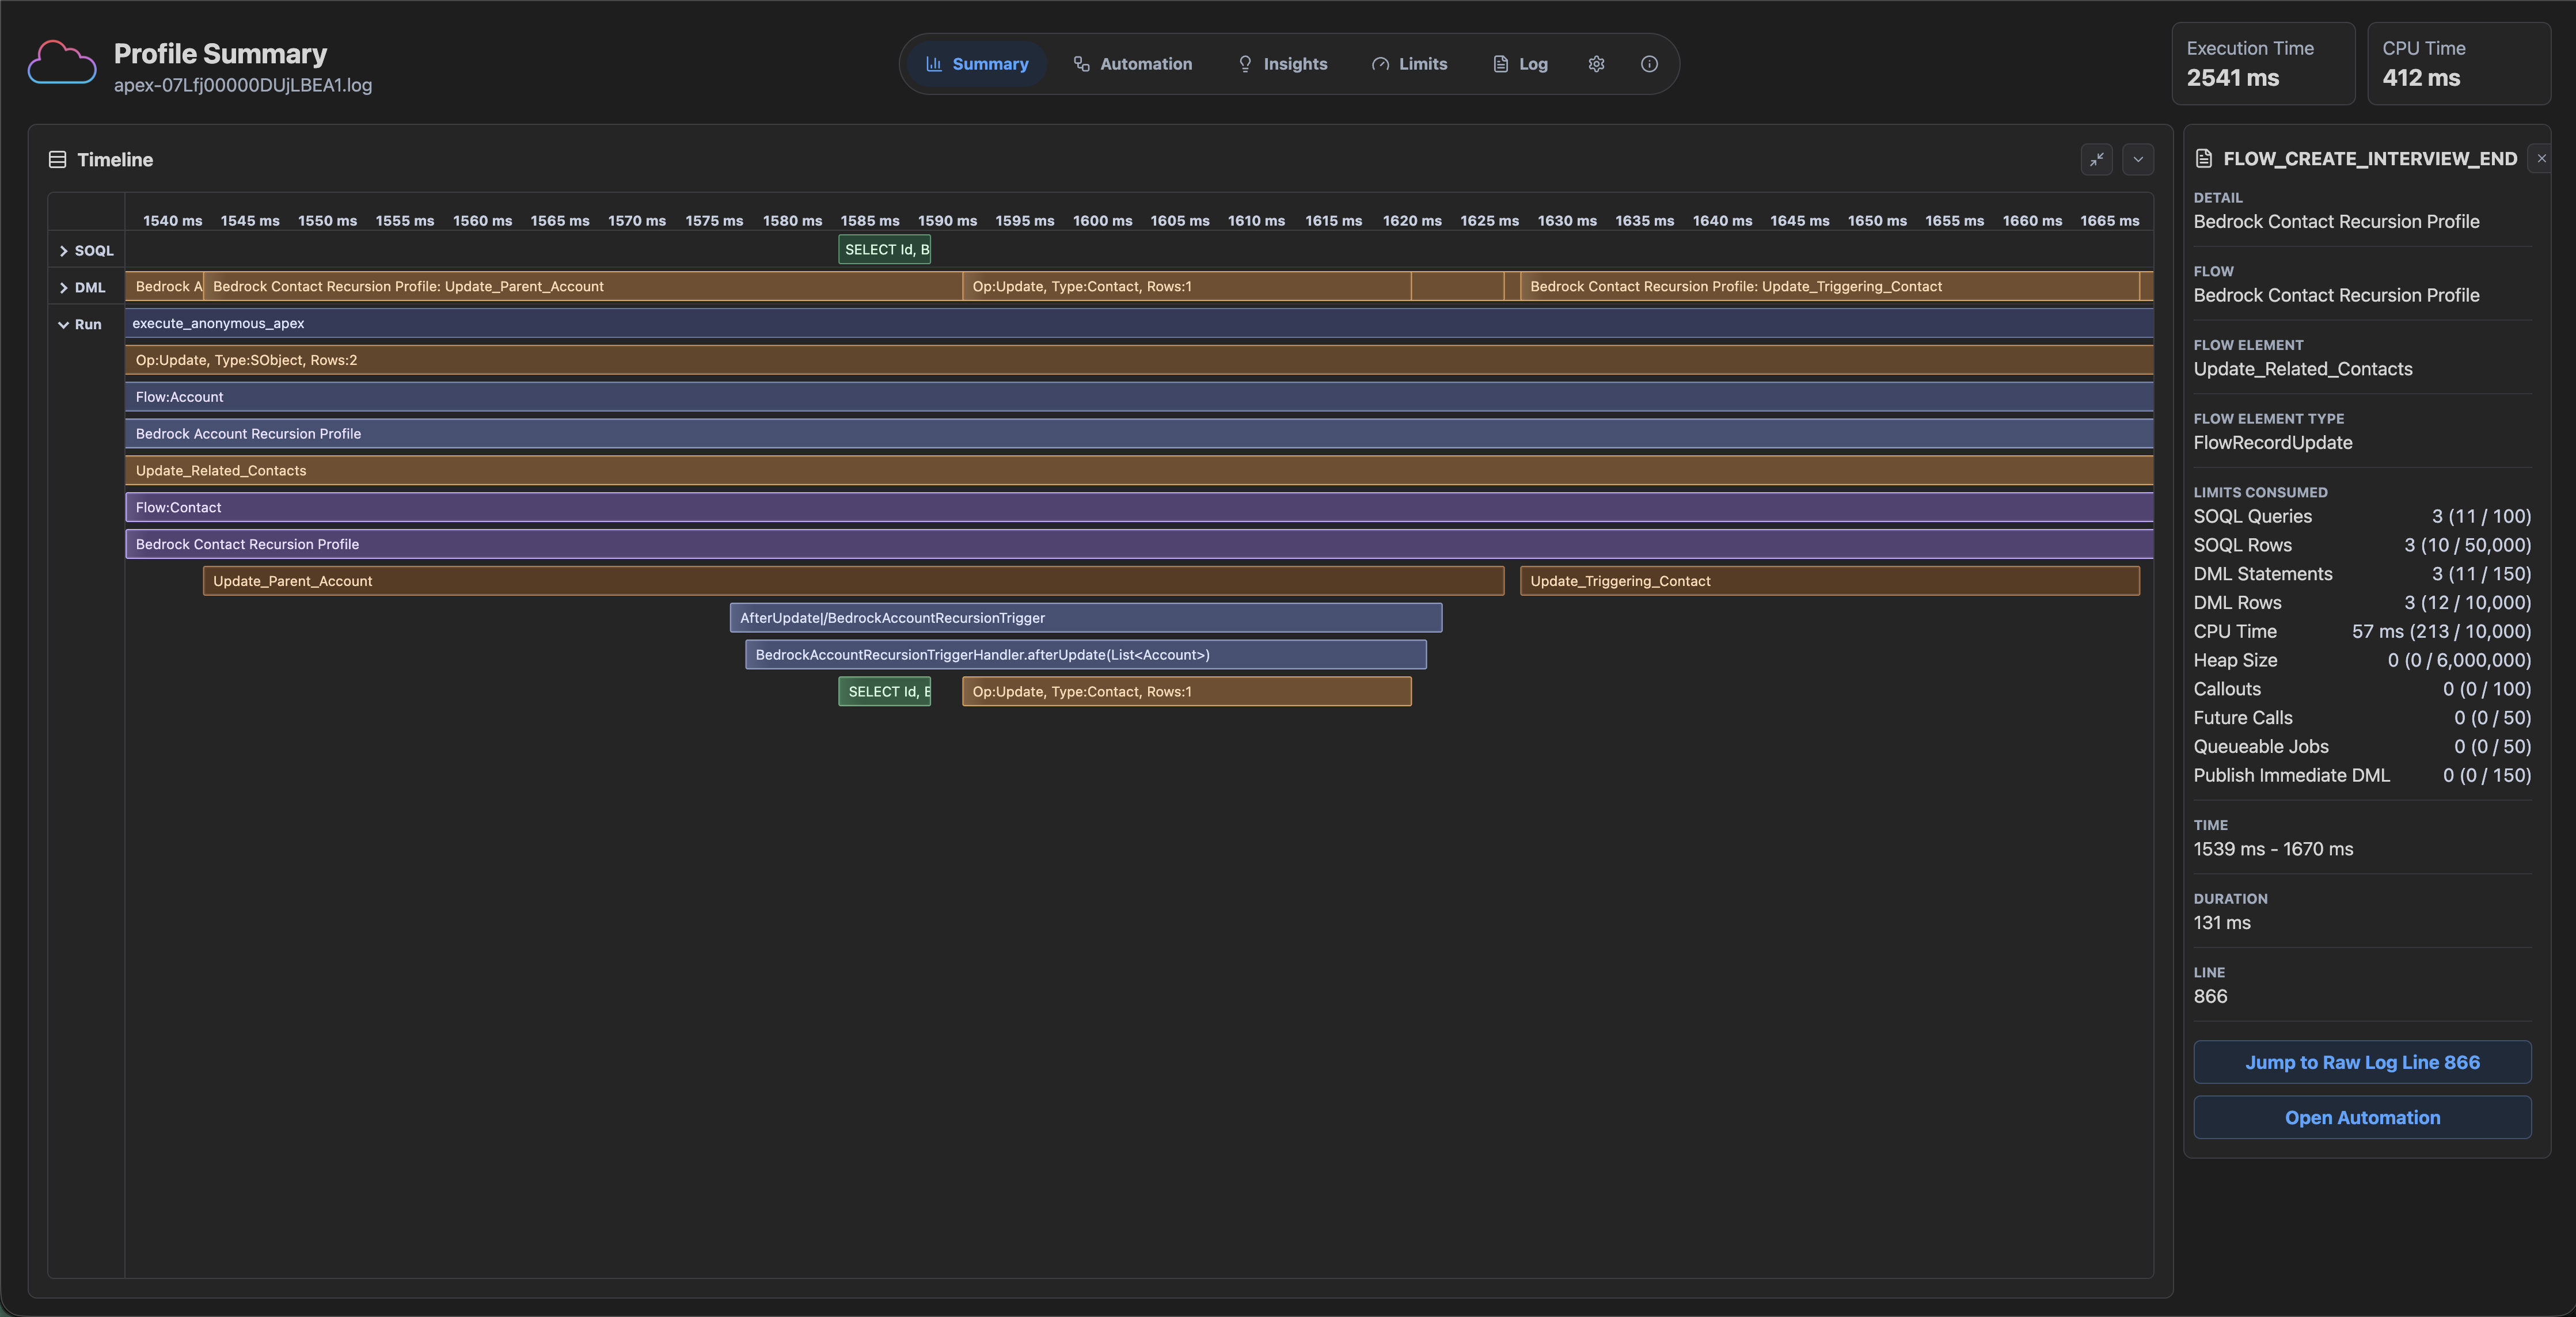Select the truncated Bedrock A bar in DML row
The image size is (2576, 1317).
(164, 286)
